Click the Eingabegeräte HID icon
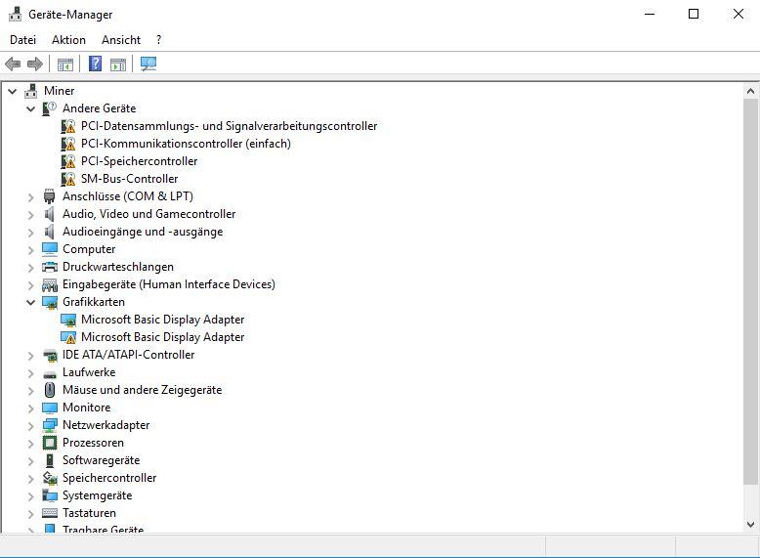The image size is (760, 558). point(50,284)
